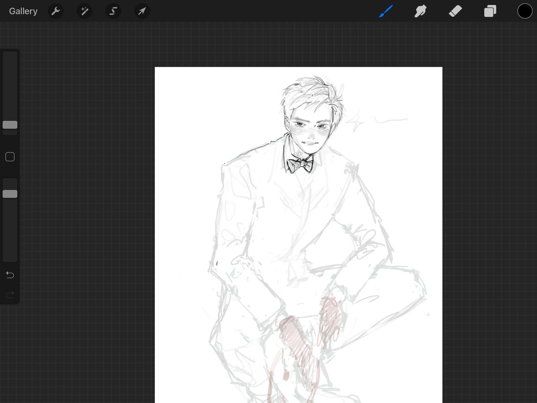Activate the Transform arrow tool
Image resolution: width=537 pixels, height=403 pixels.
tap(142, 11)
